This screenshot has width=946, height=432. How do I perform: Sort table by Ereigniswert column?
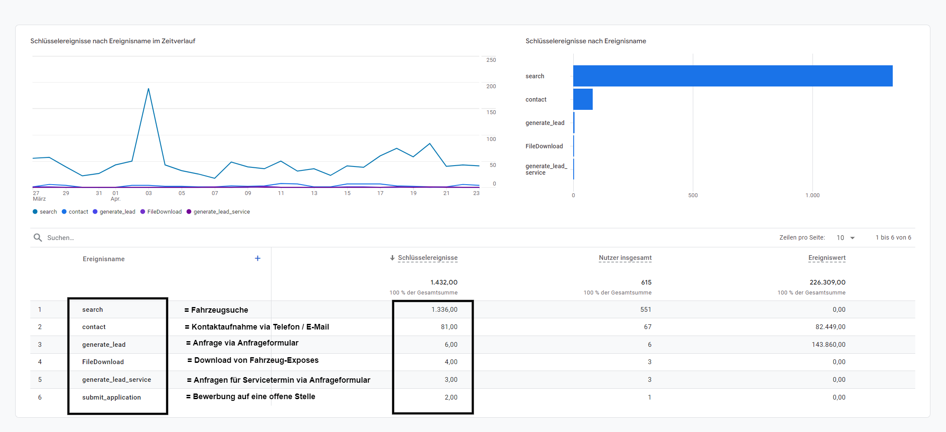[827, 258]
